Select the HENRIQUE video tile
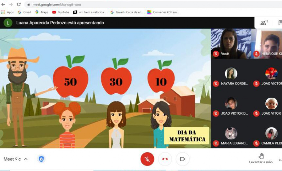 [x=267, y=44]
